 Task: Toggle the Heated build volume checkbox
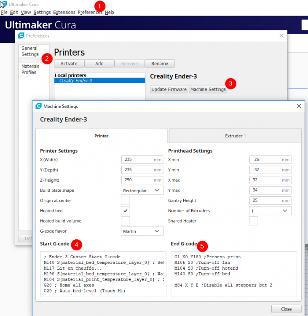(x=126, y=221)
